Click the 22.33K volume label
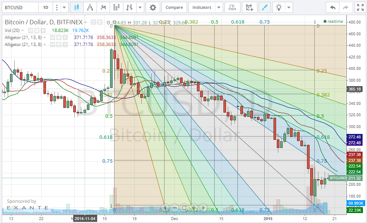This screenshot has height=223, width=367. (355, 210)
